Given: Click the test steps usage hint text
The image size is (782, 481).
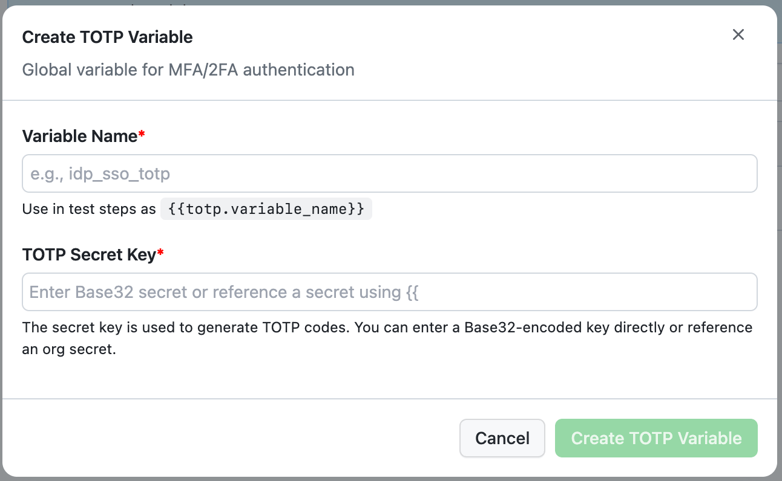Looking at the screenshot, I should [x=88, y=209].
